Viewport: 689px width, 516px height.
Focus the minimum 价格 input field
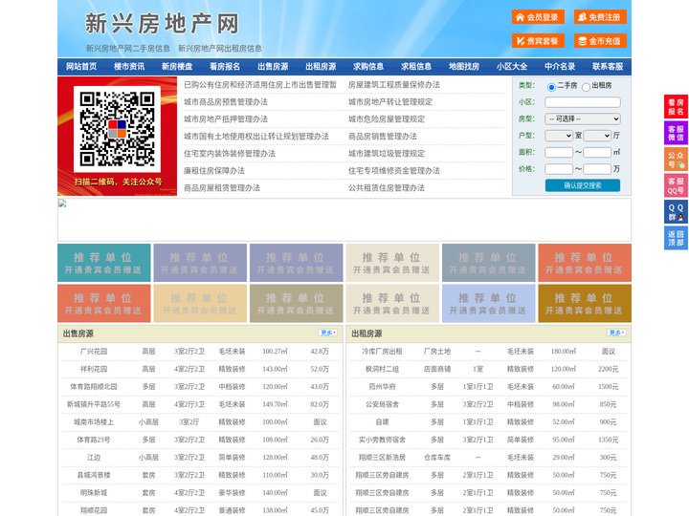pos(559,169)
